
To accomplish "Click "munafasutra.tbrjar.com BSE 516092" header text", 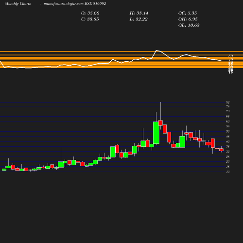I will click(x=75, y=4).
